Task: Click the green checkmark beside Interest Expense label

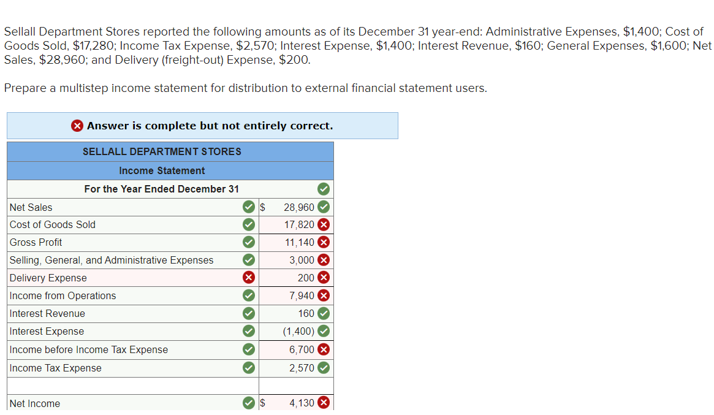Action: pos(248,331)
